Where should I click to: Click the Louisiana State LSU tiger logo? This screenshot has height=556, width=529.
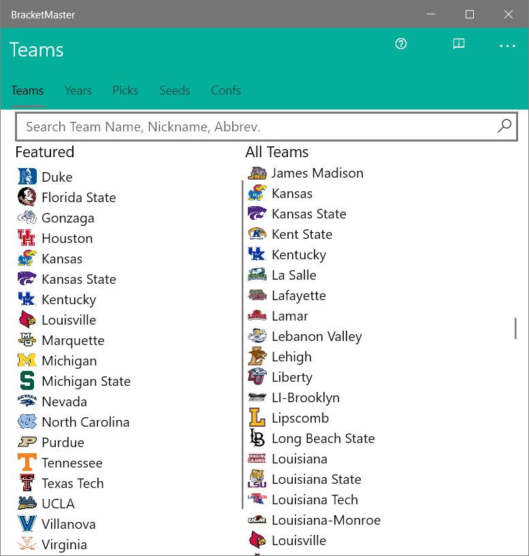(257, 478)
